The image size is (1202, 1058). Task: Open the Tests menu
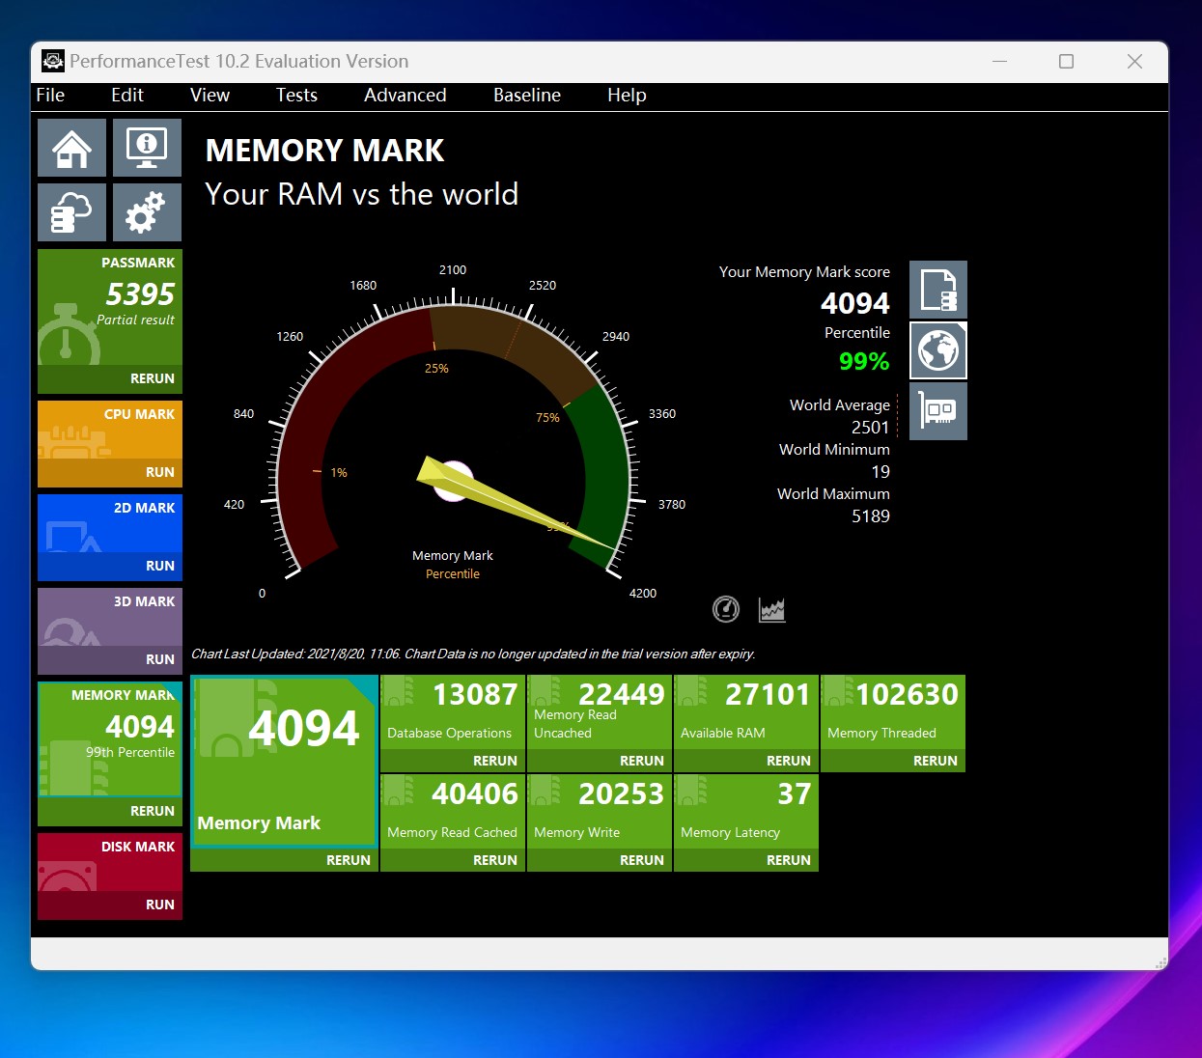click(296, 95)
